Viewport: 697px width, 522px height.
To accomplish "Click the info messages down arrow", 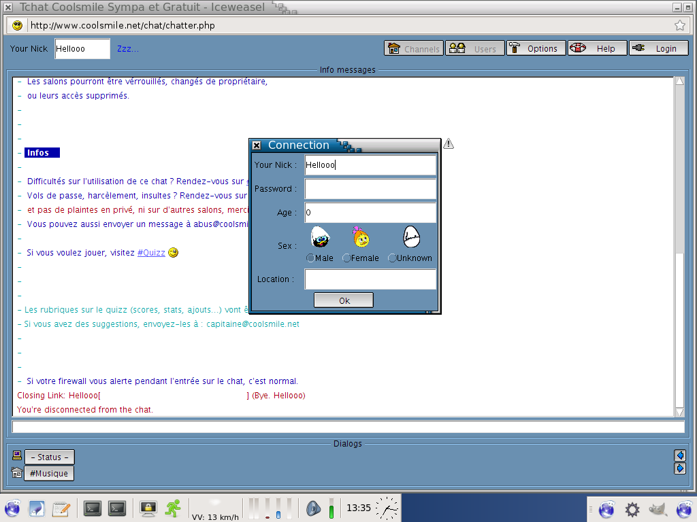I will [680, 413].
